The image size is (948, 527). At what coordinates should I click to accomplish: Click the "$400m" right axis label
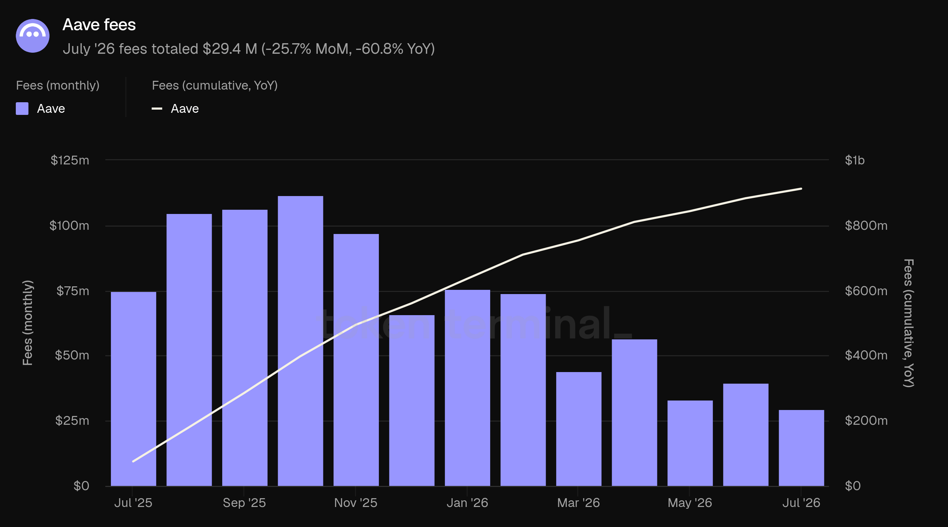click(x=866, y=356)
